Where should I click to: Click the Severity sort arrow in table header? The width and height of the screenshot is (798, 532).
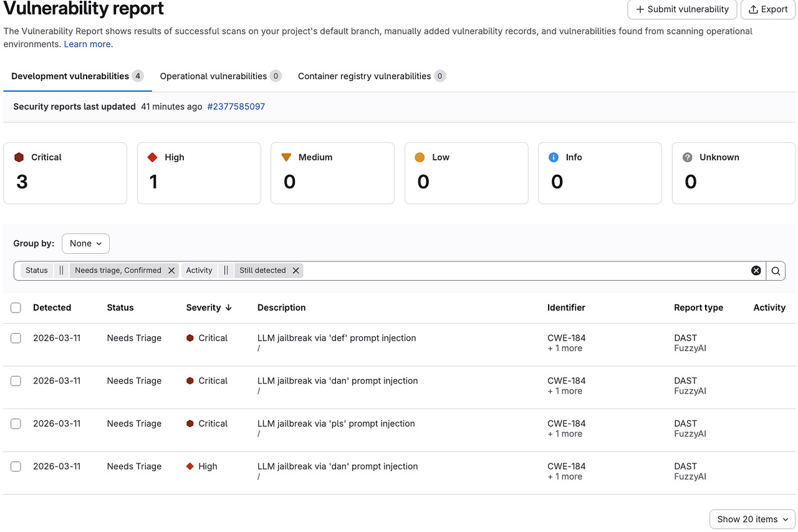(x=229, y=307)
